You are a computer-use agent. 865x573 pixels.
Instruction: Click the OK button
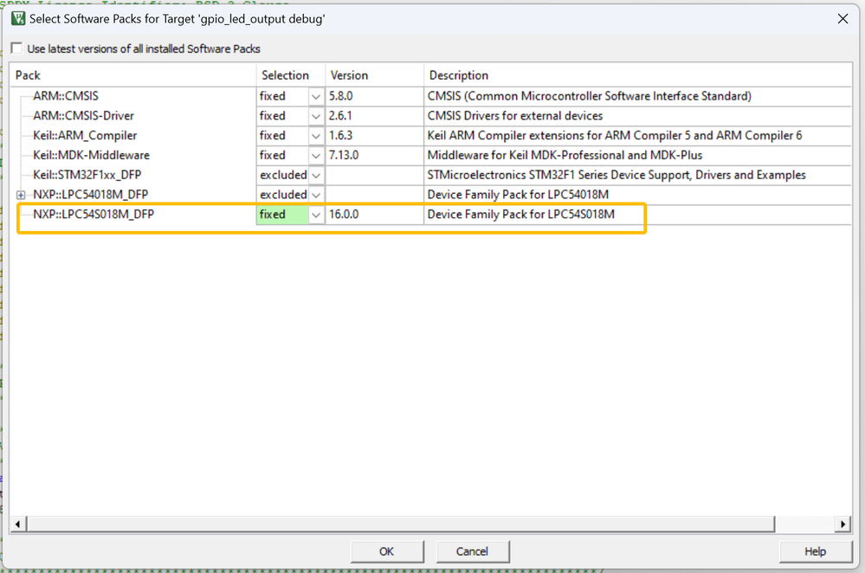pos(387,551)
